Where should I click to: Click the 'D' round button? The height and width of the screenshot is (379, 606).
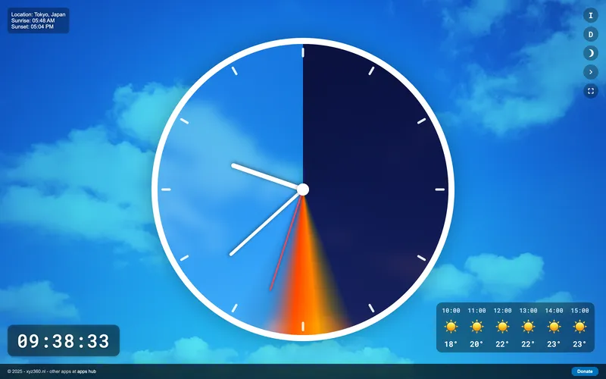590,34
